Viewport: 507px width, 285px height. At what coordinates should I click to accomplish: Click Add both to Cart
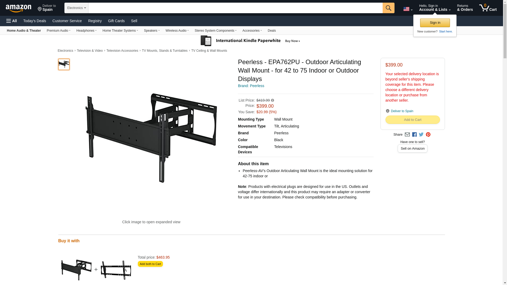point(150,264)
